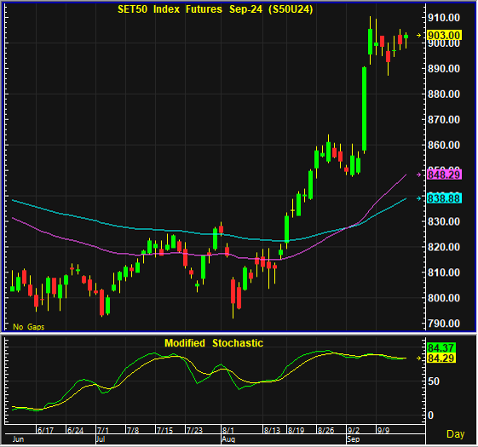This screenshot has height=447, width=478.
Task: Click the 820.00 price axis label
Action: [444, 247]
